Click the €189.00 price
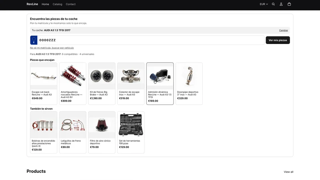This screenshot has width=320, height=180. tap(153, 101)
